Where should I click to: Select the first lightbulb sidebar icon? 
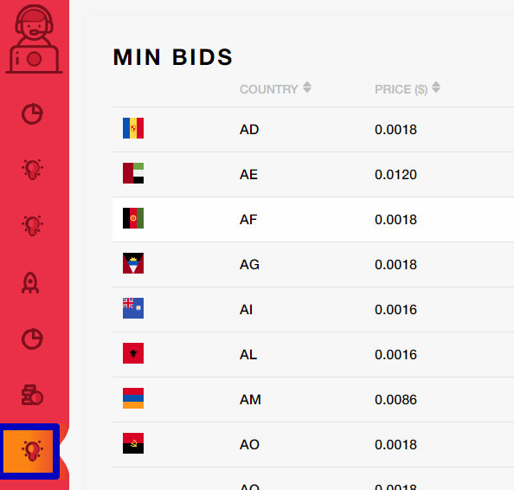[32, 169]
